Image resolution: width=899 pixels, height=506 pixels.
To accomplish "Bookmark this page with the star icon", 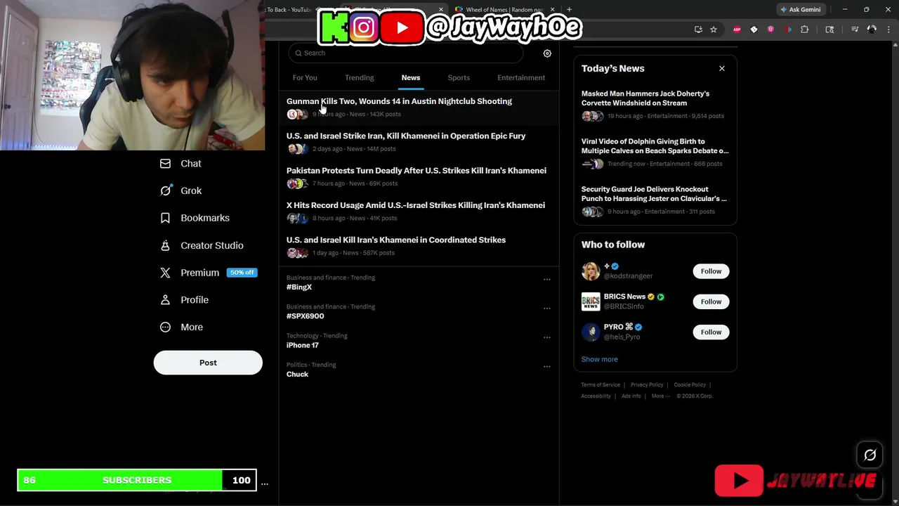I will point(714,30).
